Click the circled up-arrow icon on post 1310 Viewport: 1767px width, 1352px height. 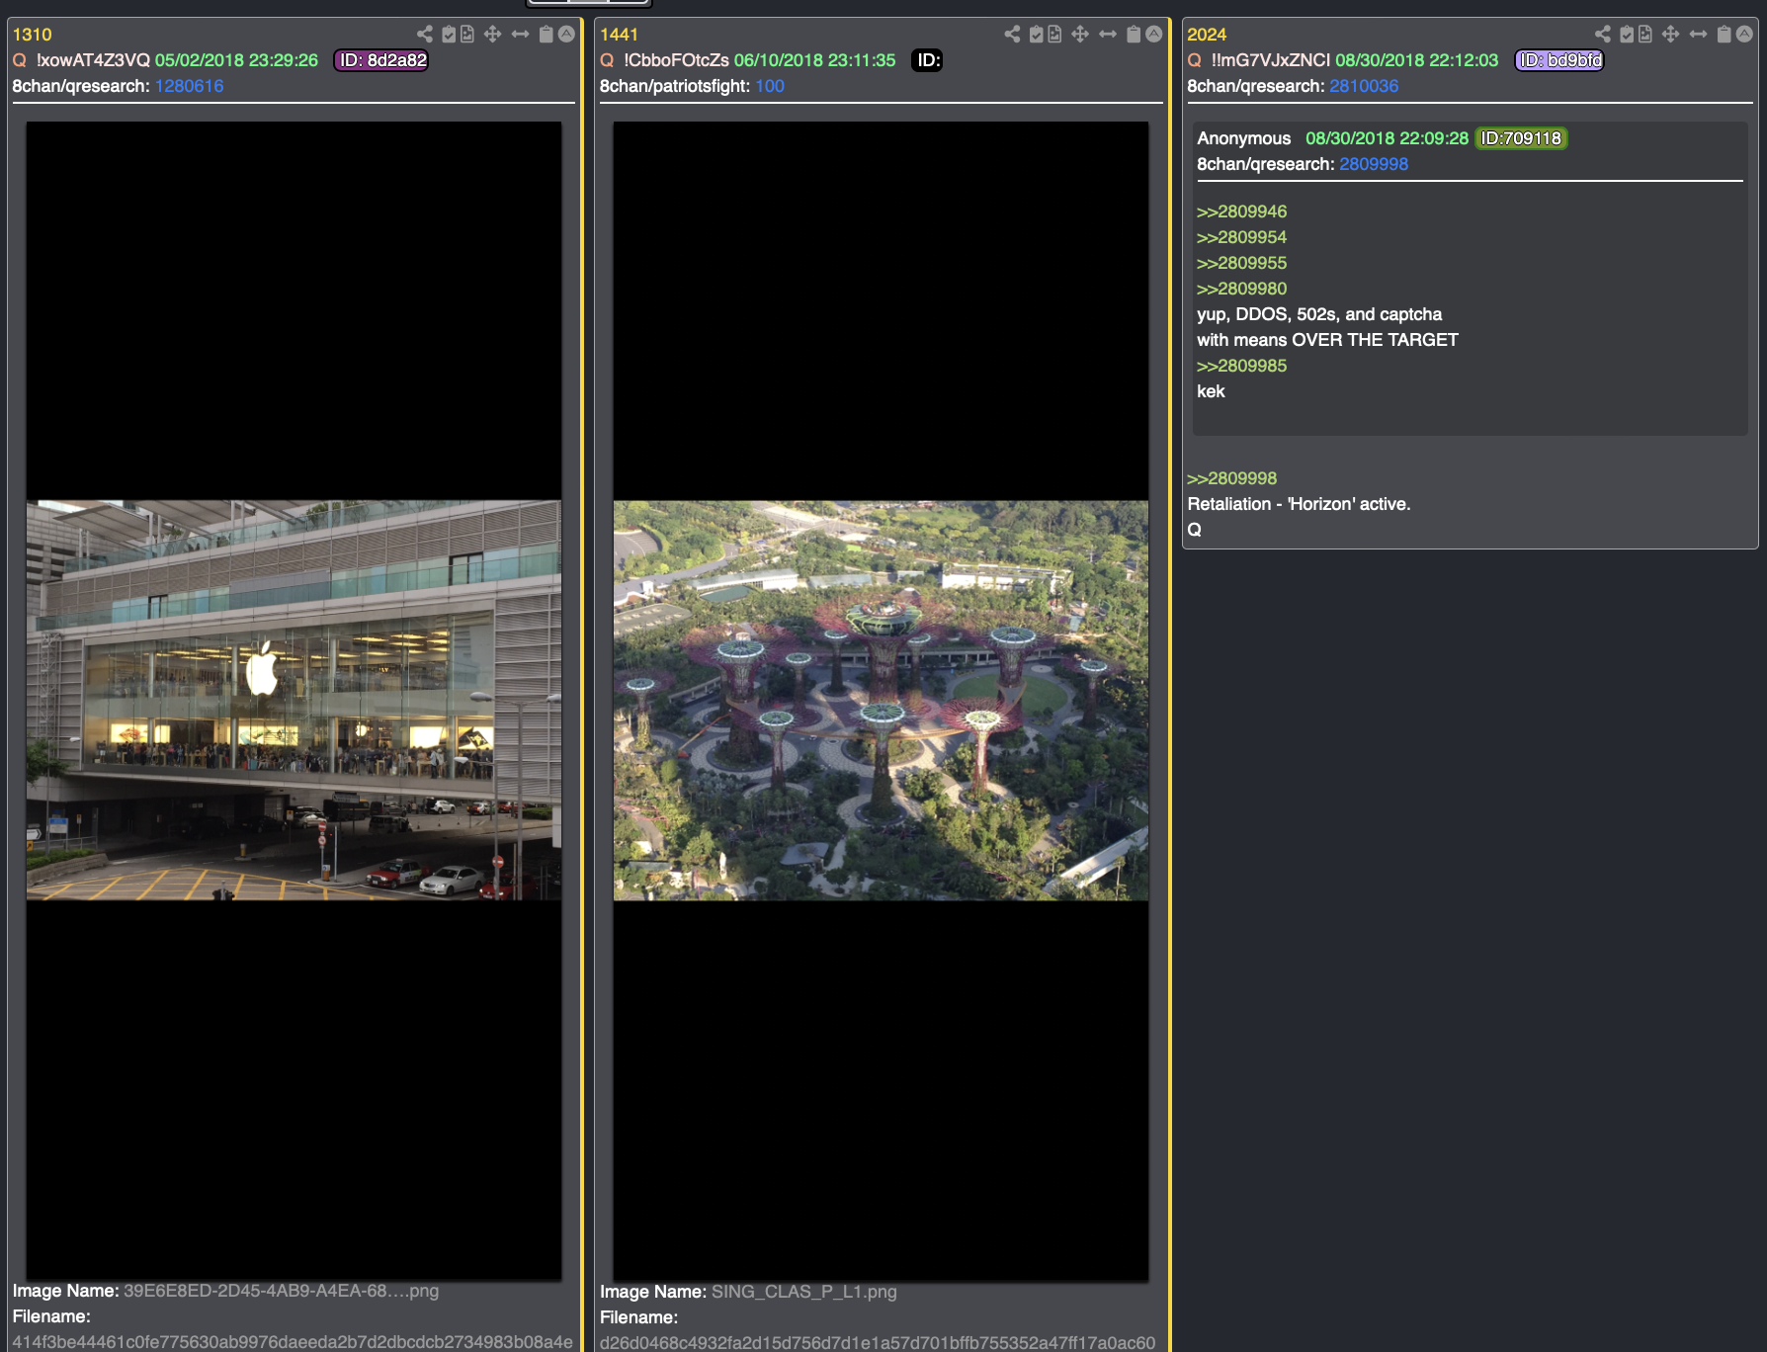click(566, 34)
